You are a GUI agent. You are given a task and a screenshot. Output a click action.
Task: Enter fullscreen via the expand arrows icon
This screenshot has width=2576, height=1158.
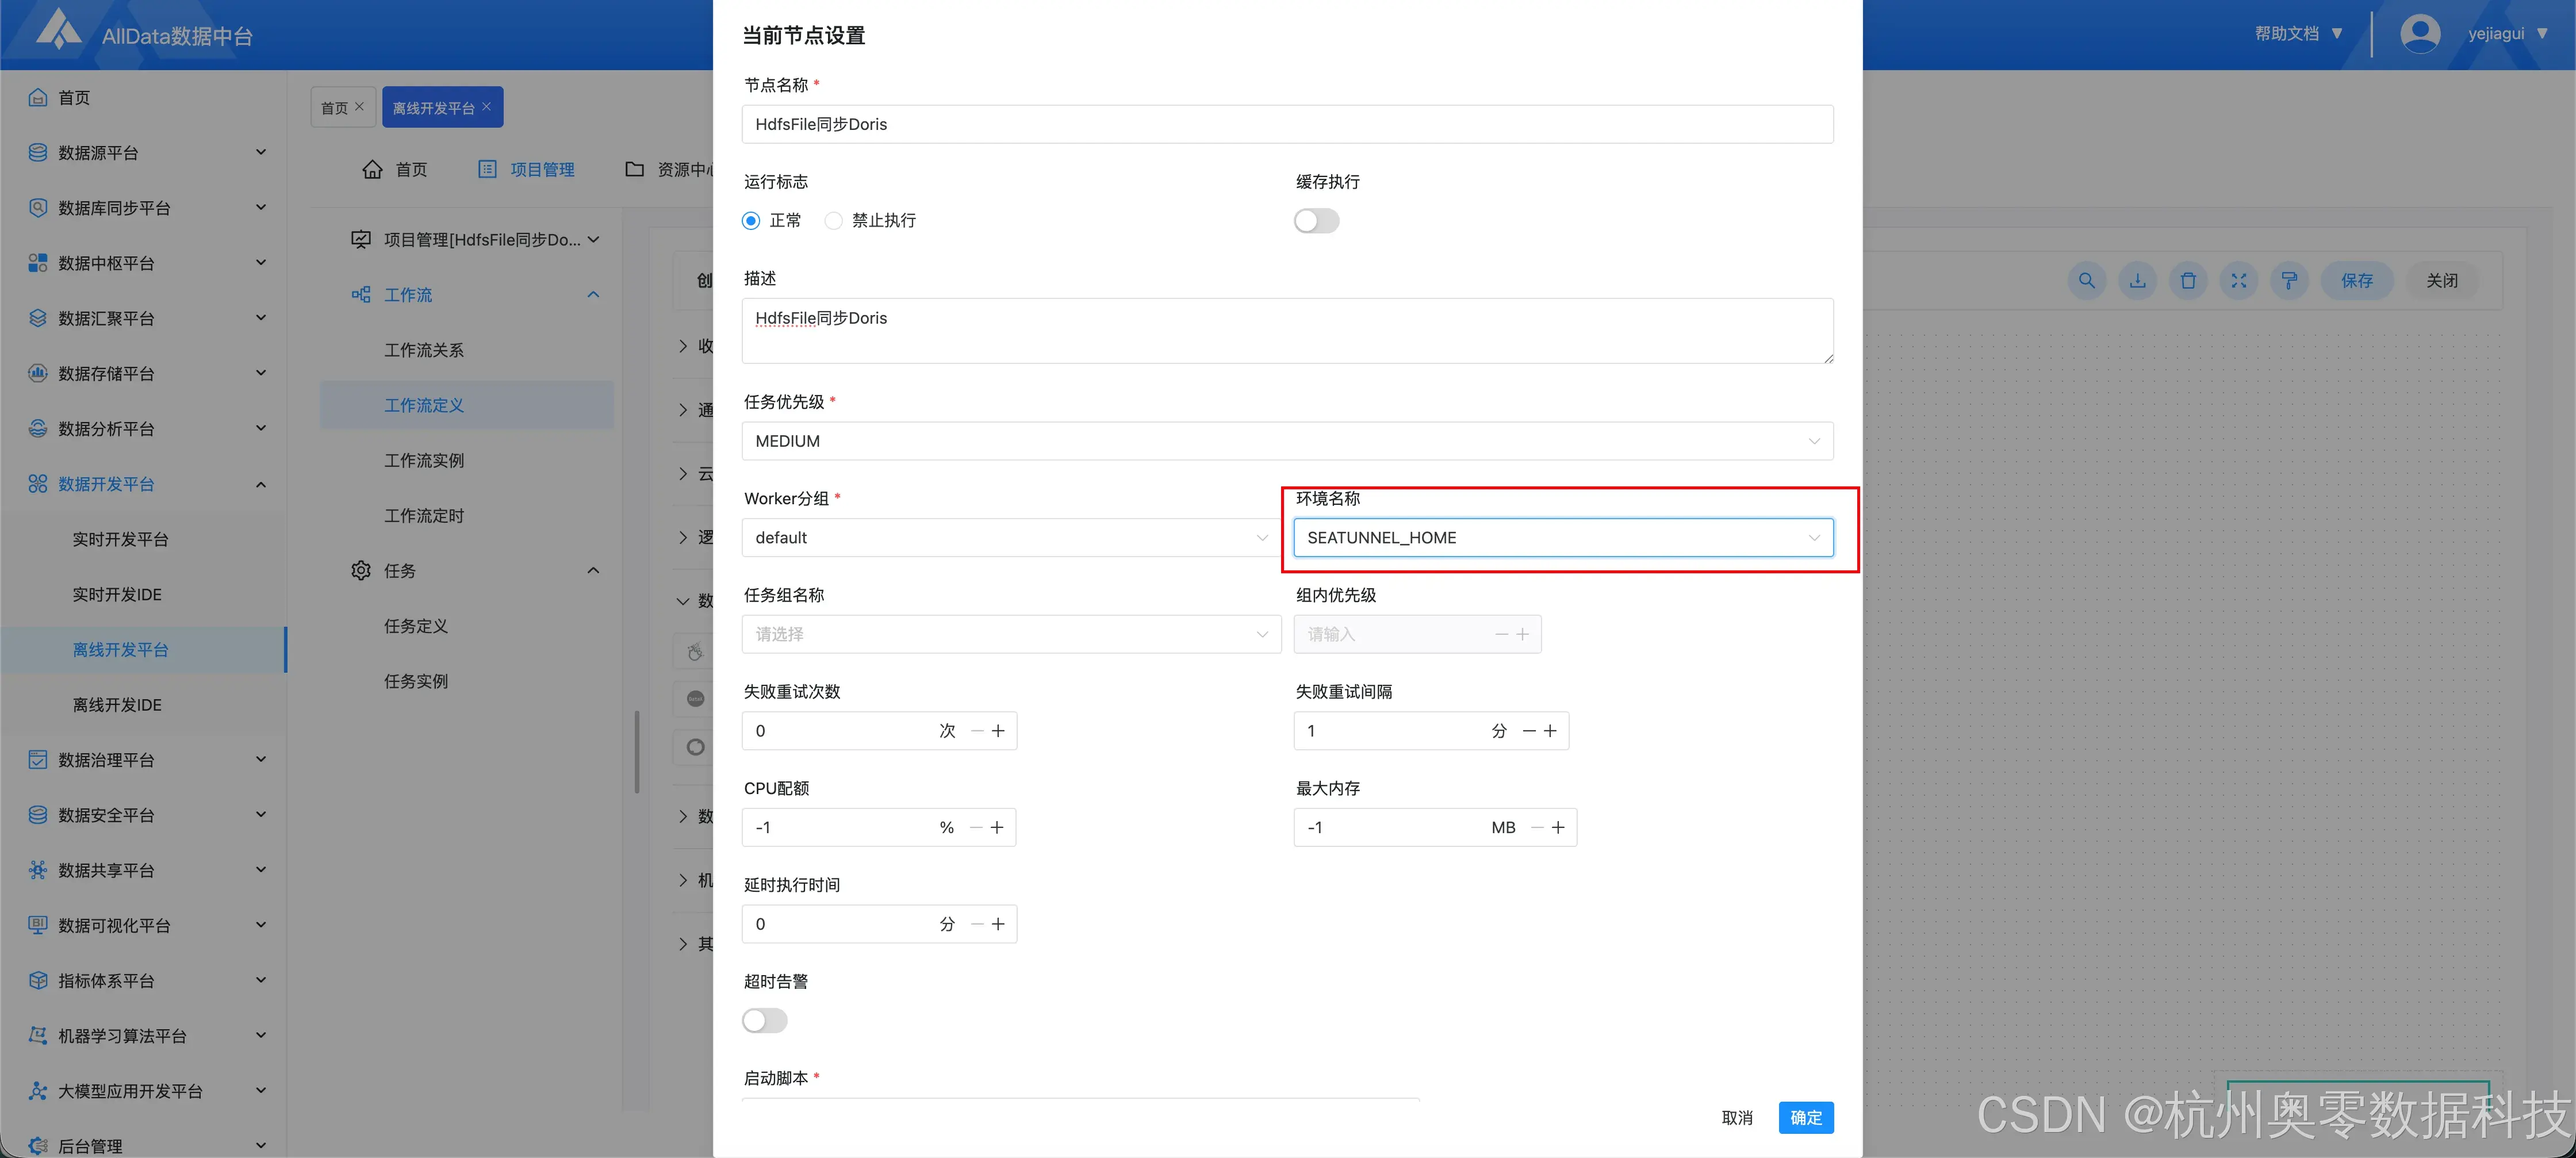pos(2239,281)
